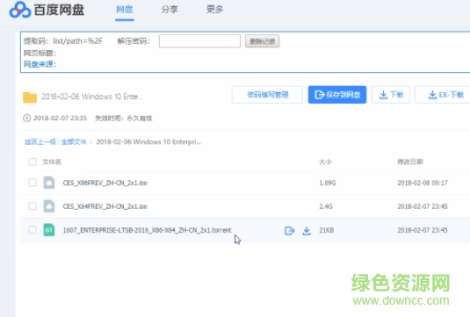Click the yellow shared folder icon
The height and width of the screenshot is (317, 470).
[30, 97]
